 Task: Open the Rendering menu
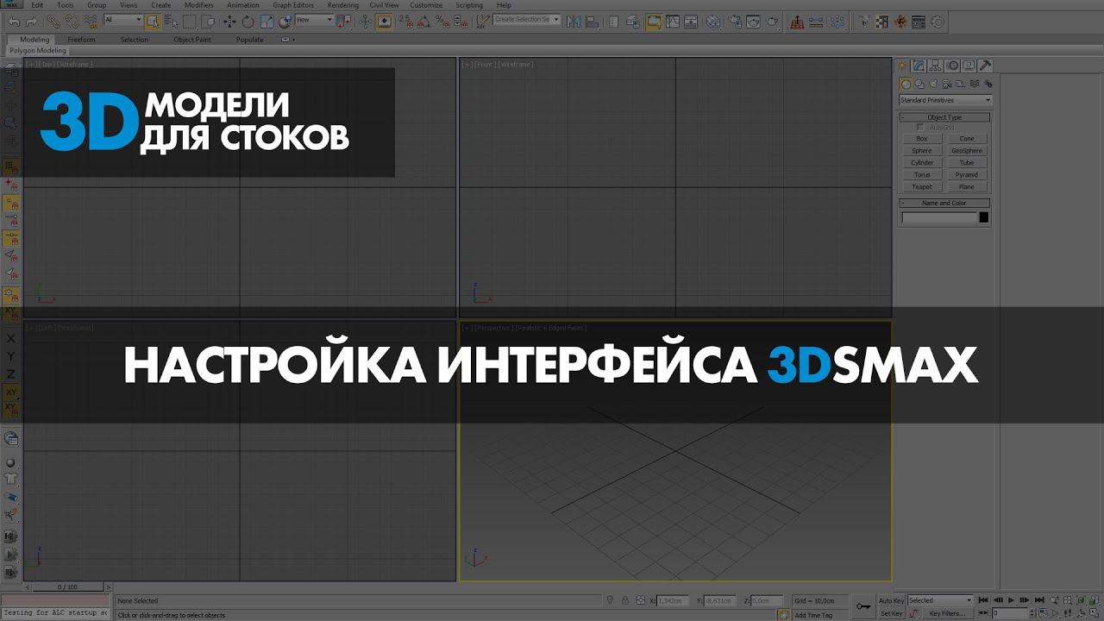tap(342, 5)
